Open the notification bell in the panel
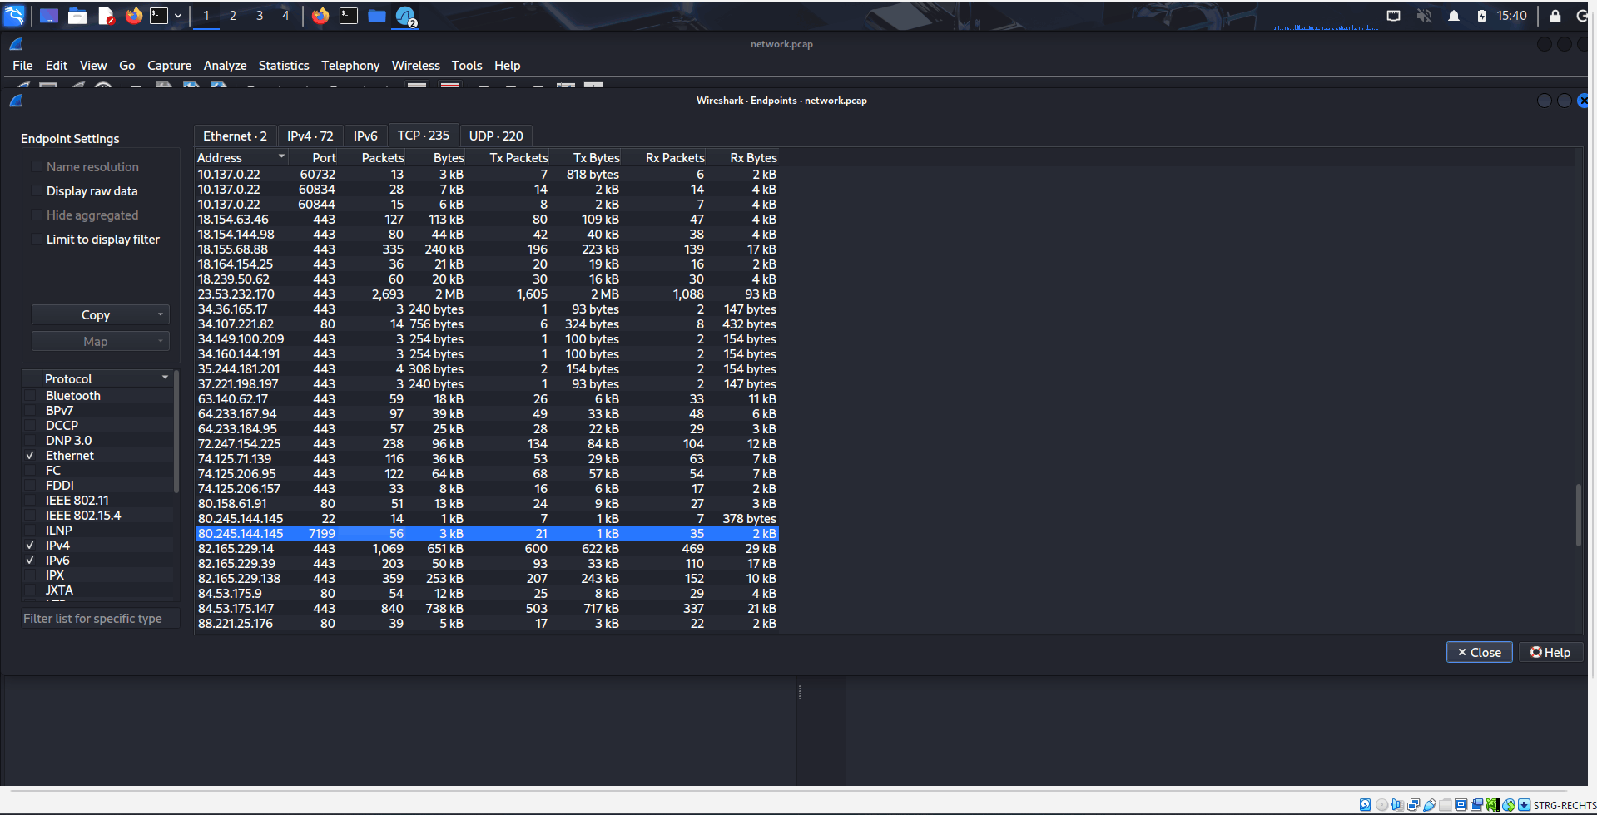The width and height of the screenshot is (1597, 815). point(1453,16)
